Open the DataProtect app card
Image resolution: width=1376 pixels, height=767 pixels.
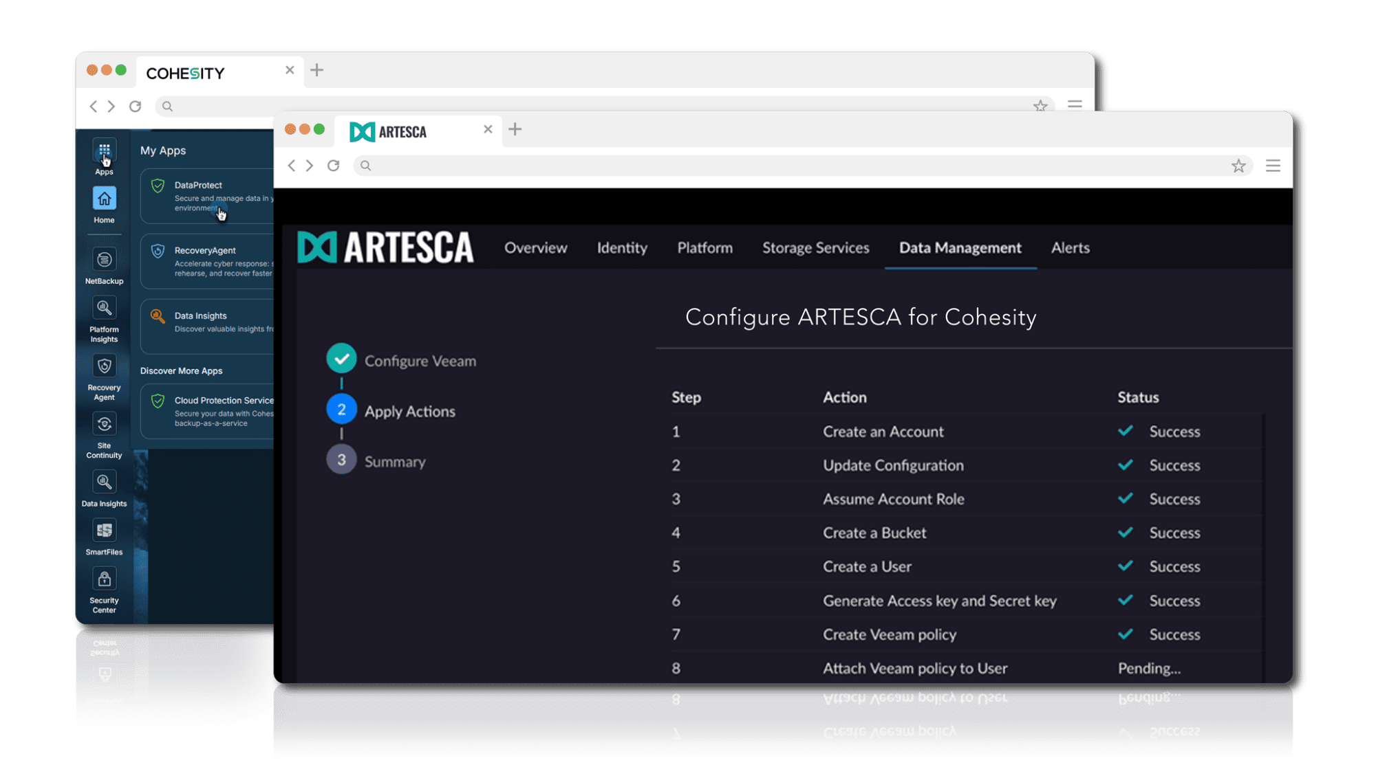[x=207, y=196]
